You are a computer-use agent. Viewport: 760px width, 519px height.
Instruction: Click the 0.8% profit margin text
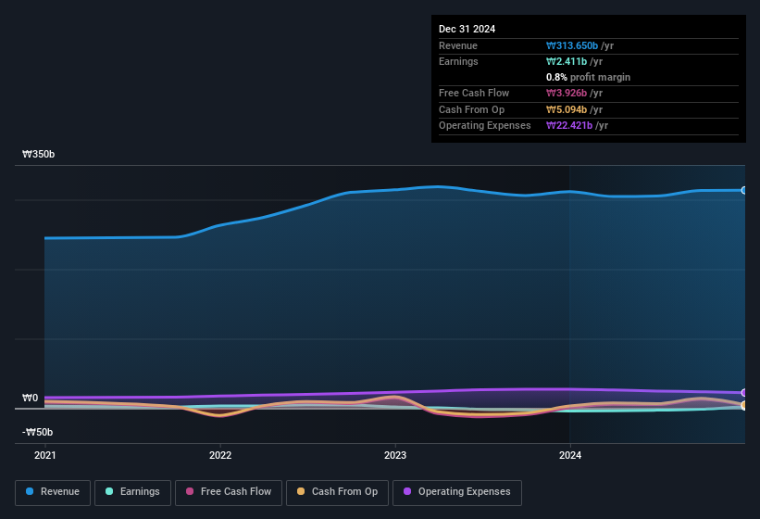coord(588,77)
